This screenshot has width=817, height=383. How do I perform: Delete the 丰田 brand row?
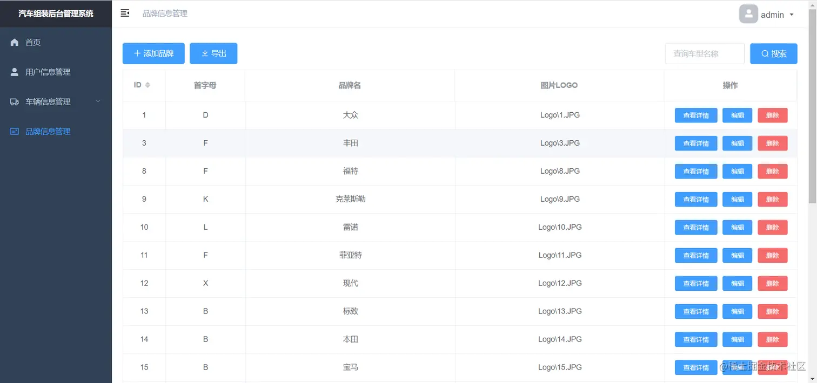click(773, 143)
